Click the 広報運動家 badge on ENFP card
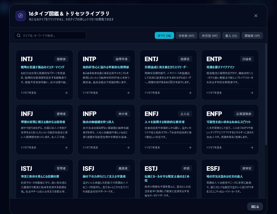This screenshot has height=214, width=277. [x=244, y=114]
